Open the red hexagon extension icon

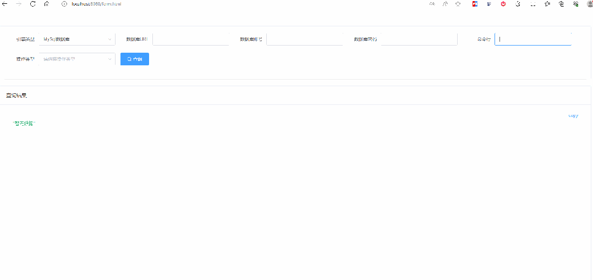503,4
